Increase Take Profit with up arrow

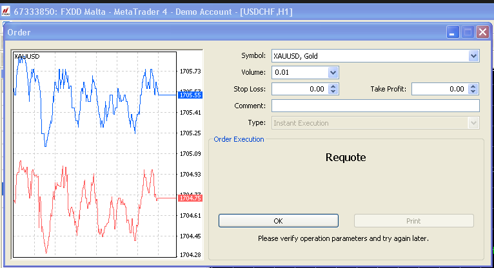[x=474, y=87]
